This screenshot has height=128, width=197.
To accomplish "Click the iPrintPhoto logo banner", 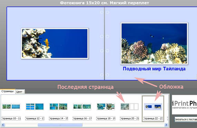I will [x=184, y=104].
